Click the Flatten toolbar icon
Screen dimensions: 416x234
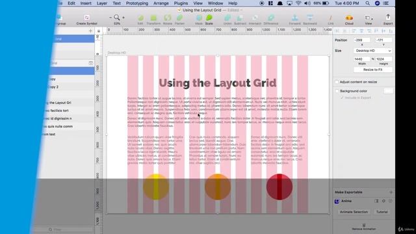coord(179,18)
